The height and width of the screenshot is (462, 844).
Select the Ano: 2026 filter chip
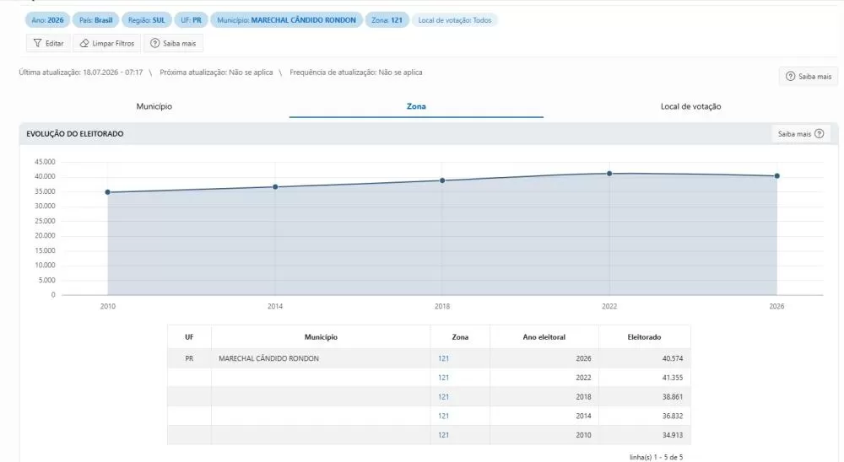47,20
